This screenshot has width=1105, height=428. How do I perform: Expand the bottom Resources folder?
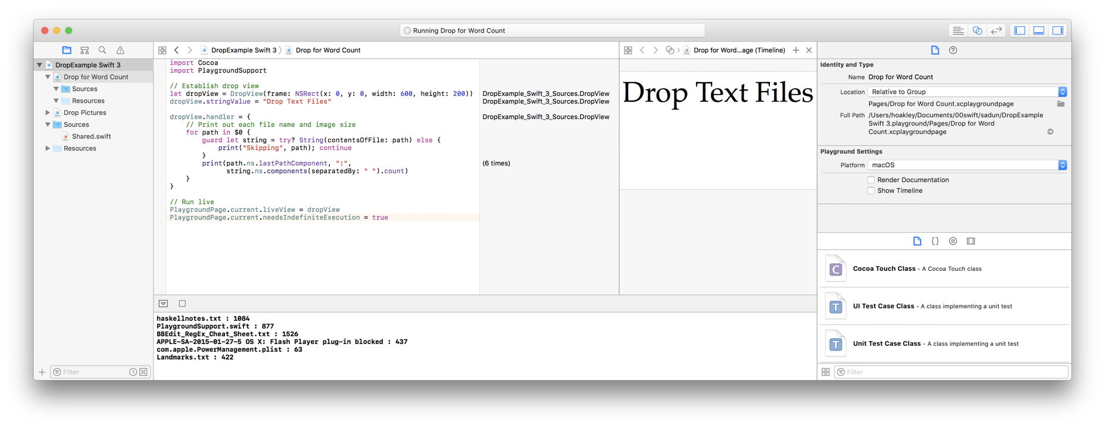click(48, 148)
